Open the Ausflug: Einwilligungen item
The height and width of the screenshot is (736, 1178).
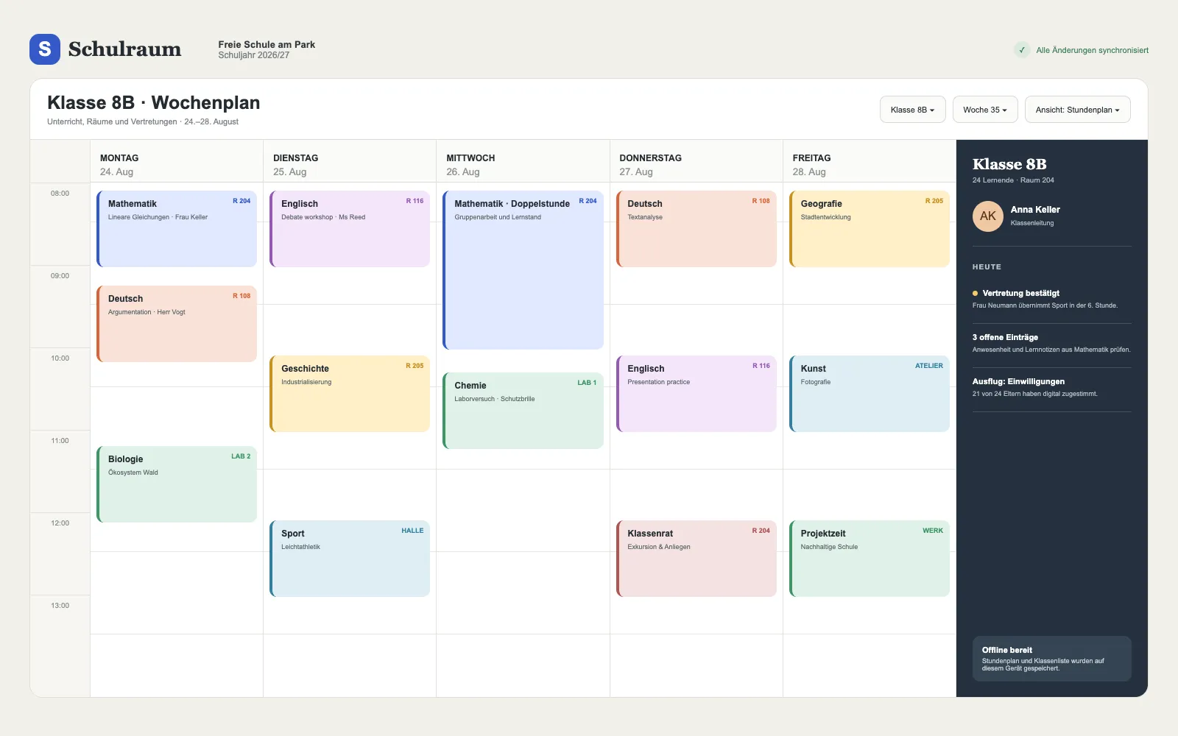pyautogui.click(x=1052, y=387)
